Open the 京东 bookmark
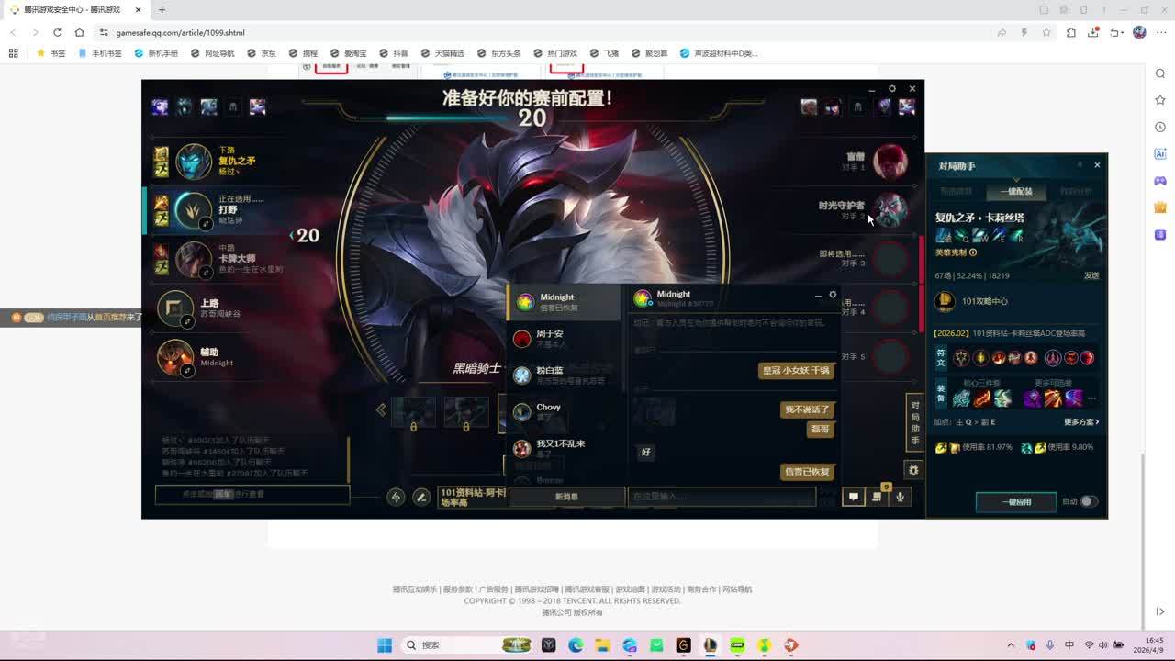1175x661 pixels. click(x=262, y=53)
